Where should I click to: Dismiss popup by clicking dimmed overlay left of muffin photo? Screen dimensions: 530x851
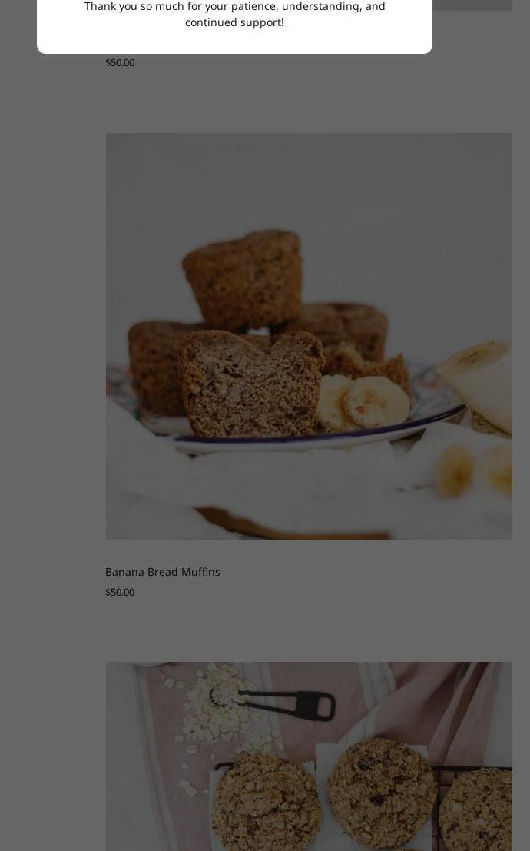point(53,337)
